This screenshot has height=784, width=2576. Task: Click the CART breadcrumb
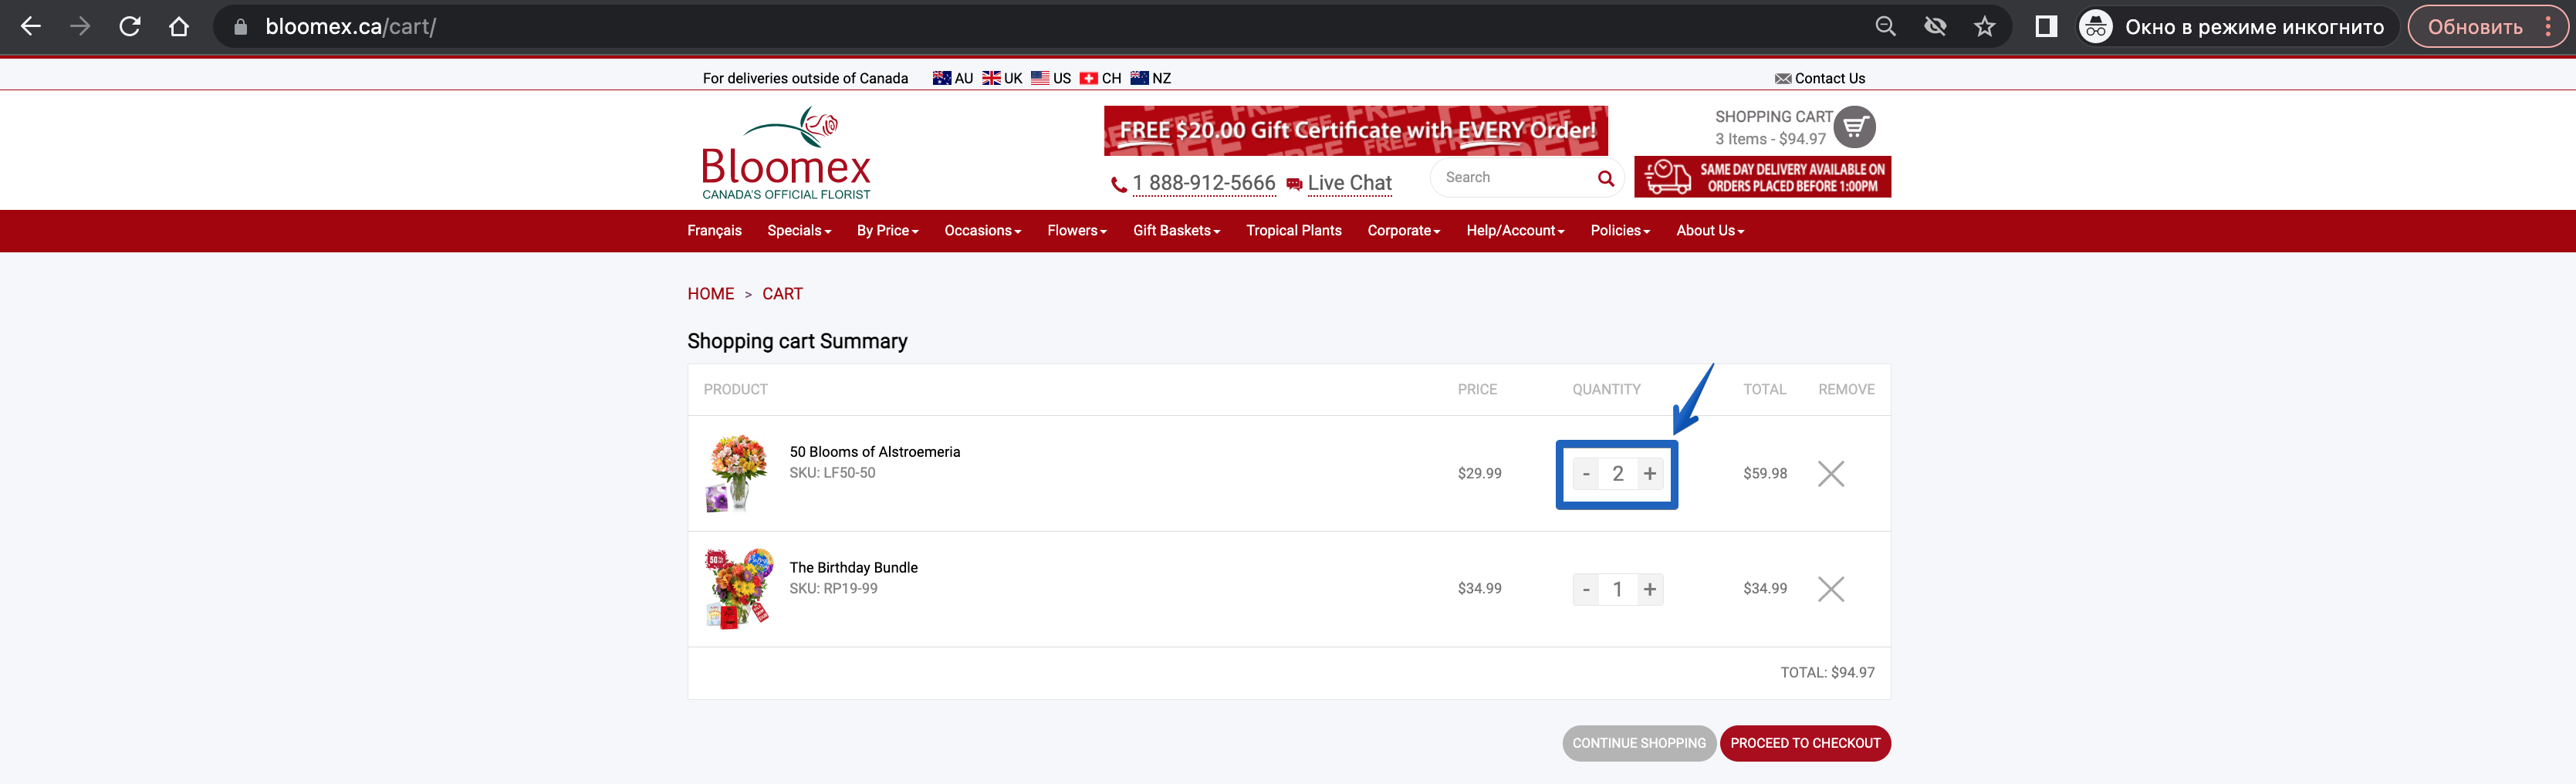point(782,294)
